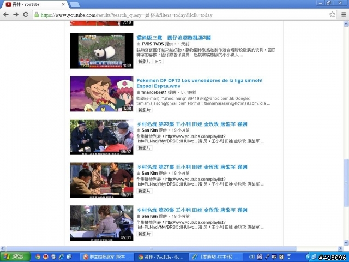349x262 pixels.
Task: Open the TVBS TVBS channel link
Action: point(153,44)
